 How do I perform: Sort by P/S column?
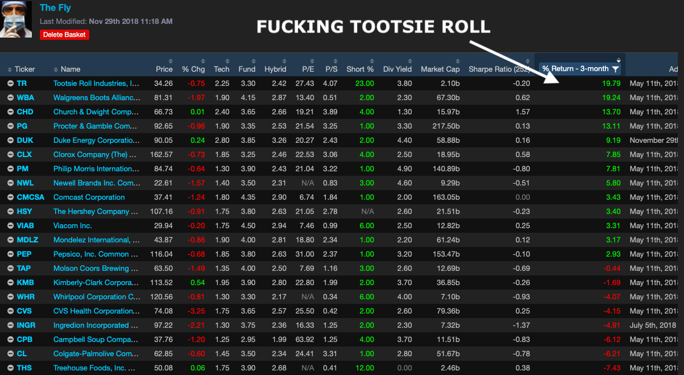tap(331, 69)
